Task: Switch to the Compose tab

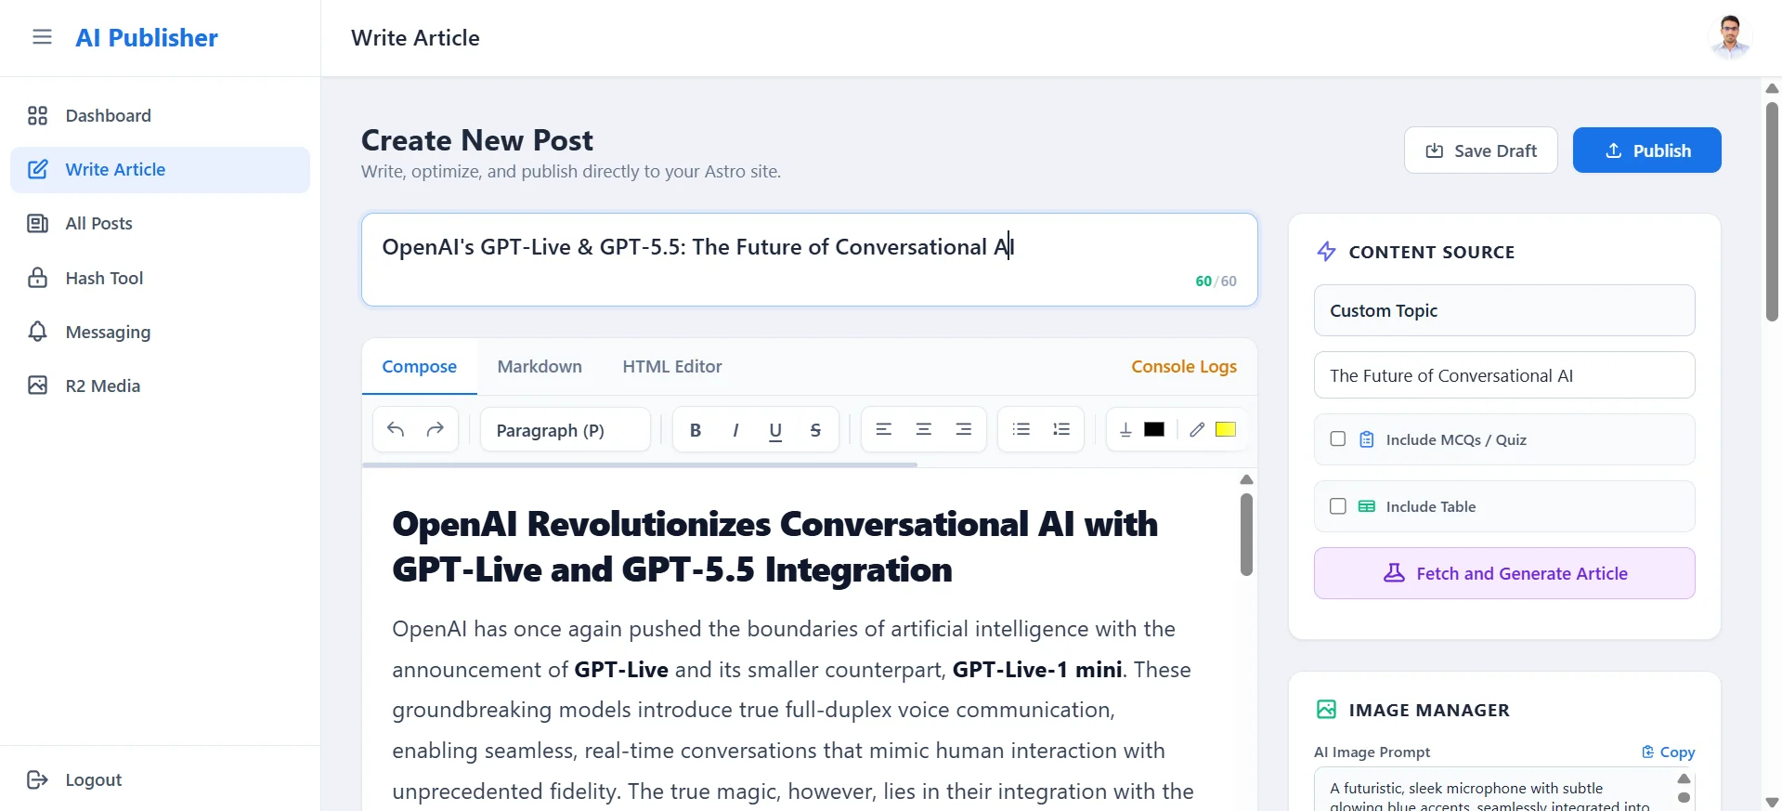Action: pyautogui.click(x=420, y=367)
